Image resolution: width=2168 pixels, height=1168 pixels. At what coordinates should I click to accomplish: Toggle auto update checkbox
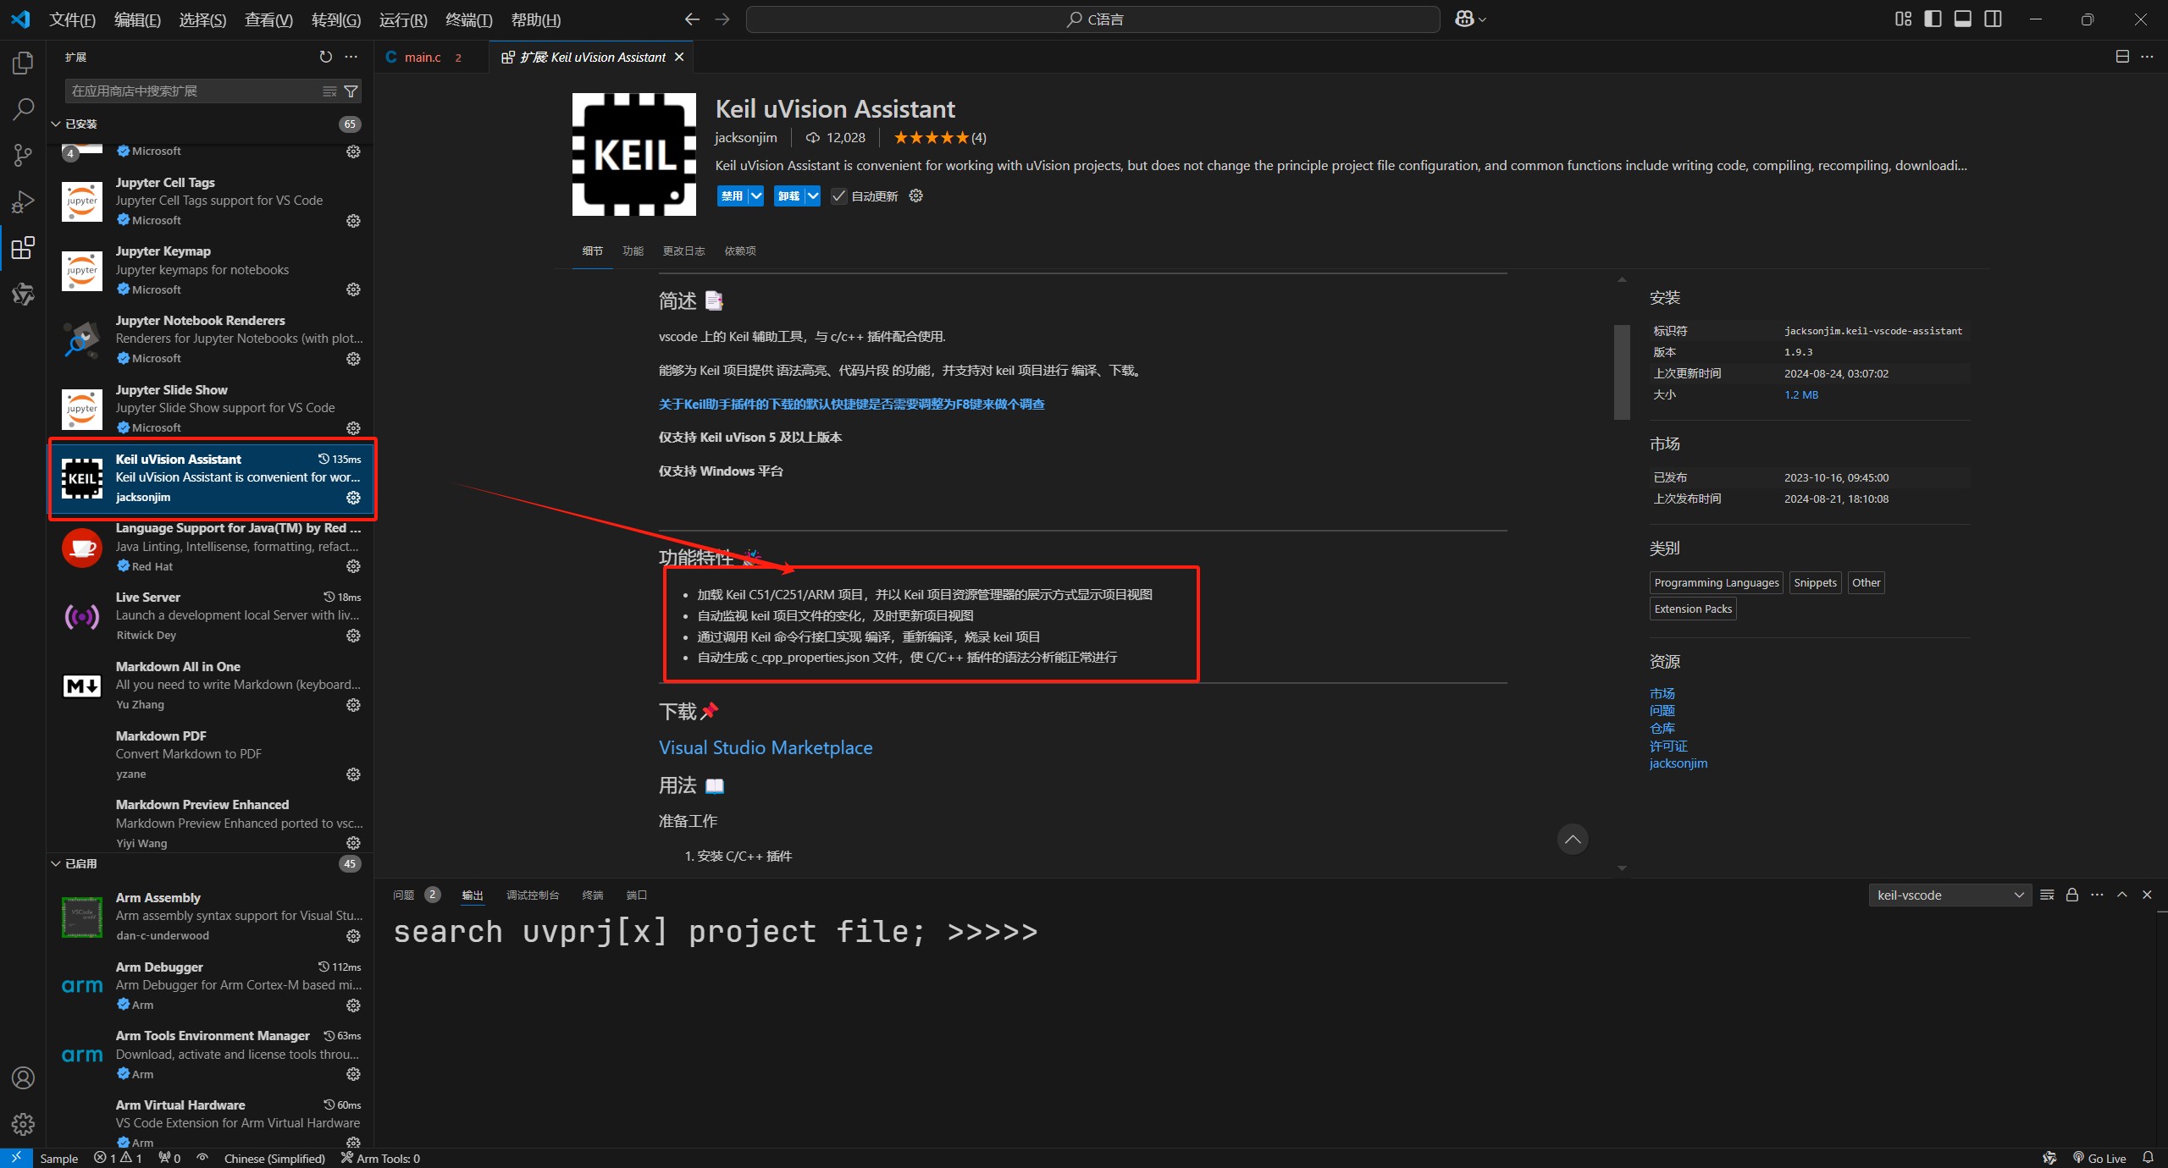pos(838,196)
